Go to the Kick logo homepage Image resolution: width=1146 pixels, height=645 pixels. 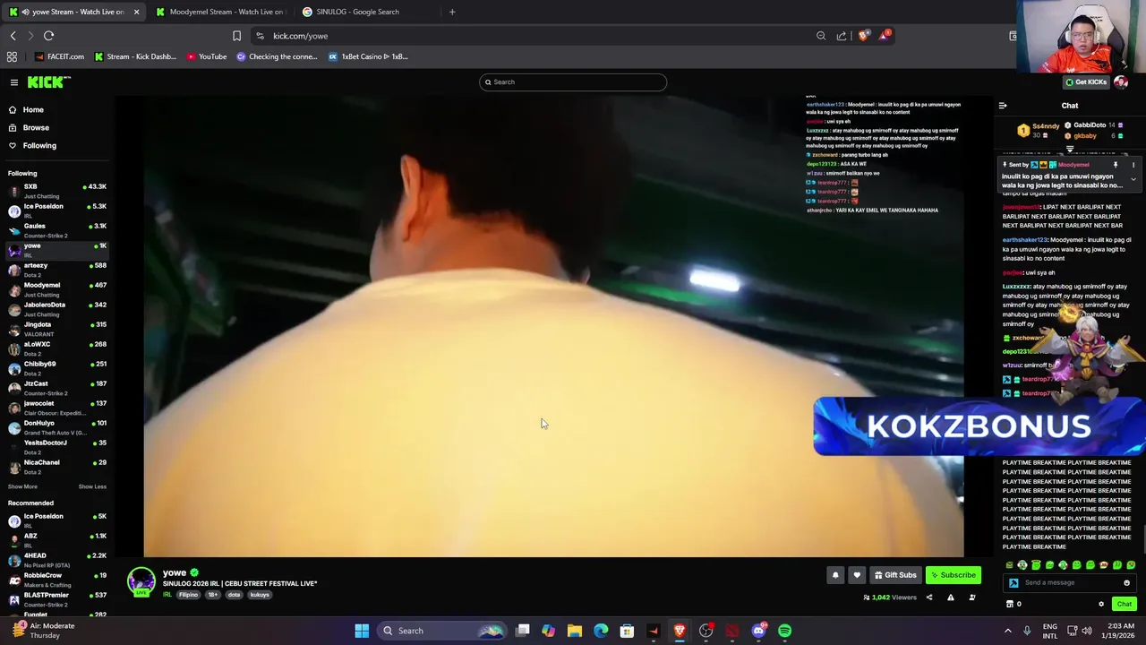pos(48,82)
